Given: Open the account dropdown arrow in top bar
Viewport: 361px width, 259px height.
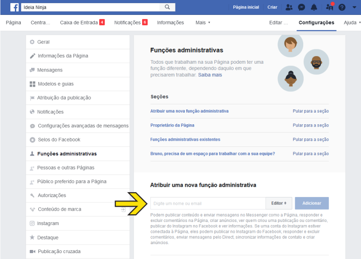Looking at the screenshot, I should (353, 7).
